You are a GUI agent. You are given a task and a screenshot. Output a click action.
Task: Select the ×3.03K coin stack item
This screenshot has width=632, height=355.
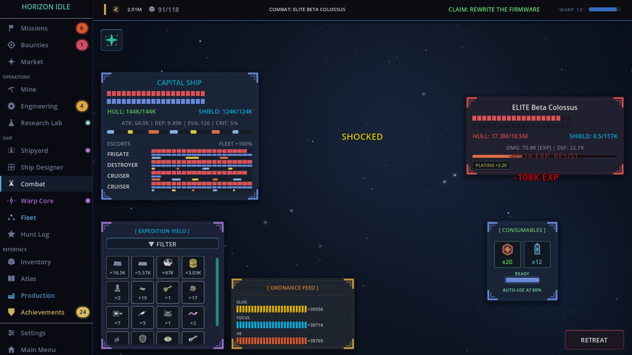tap(193, 267)
